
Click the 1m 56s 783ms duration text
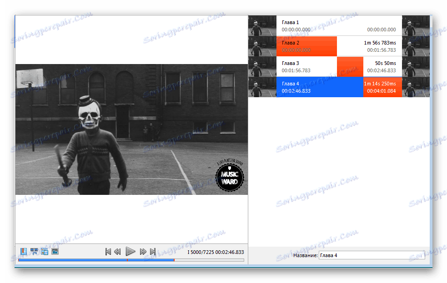click(380, 43)
